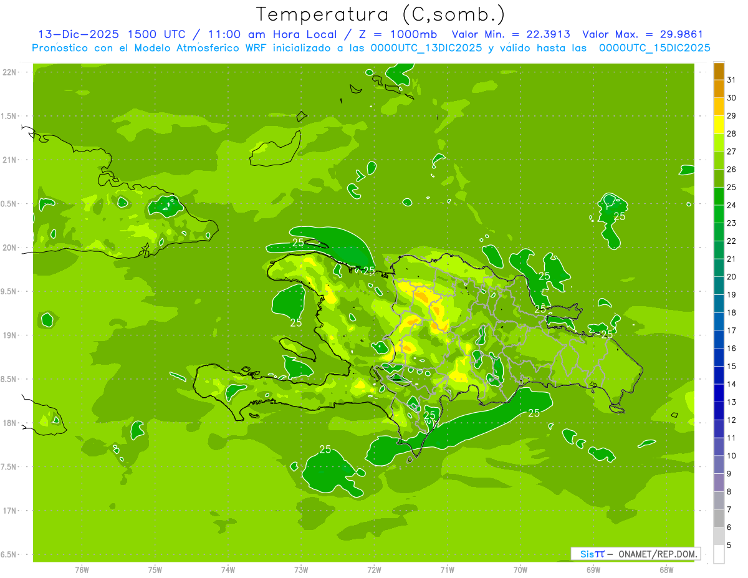Click the "72W" longitude label

click(374, 569)
